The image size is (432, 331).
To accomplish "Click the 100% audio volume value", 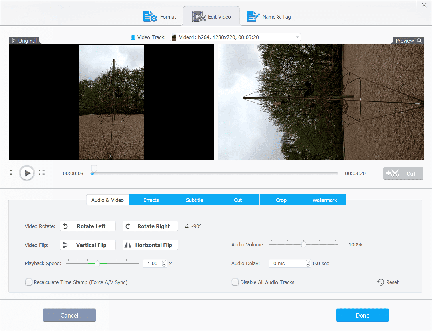I will (355, 245).
